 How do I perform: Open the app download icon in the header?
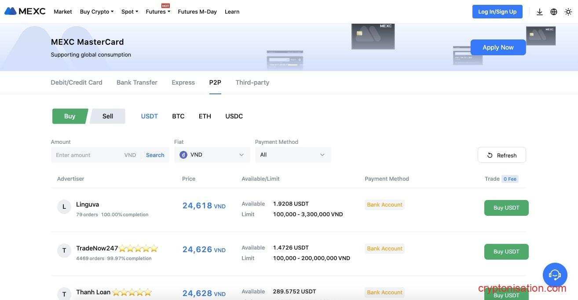[x=540, y=12]
